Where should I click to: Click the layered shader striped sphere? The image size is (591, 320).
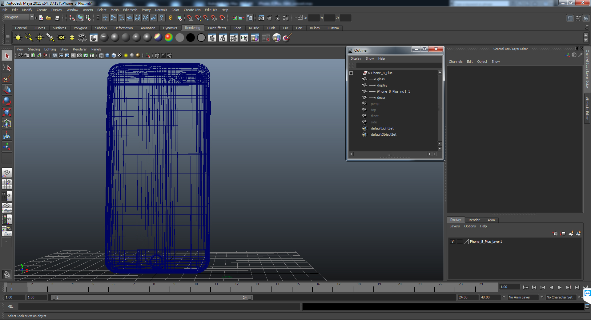coord(158,38)
